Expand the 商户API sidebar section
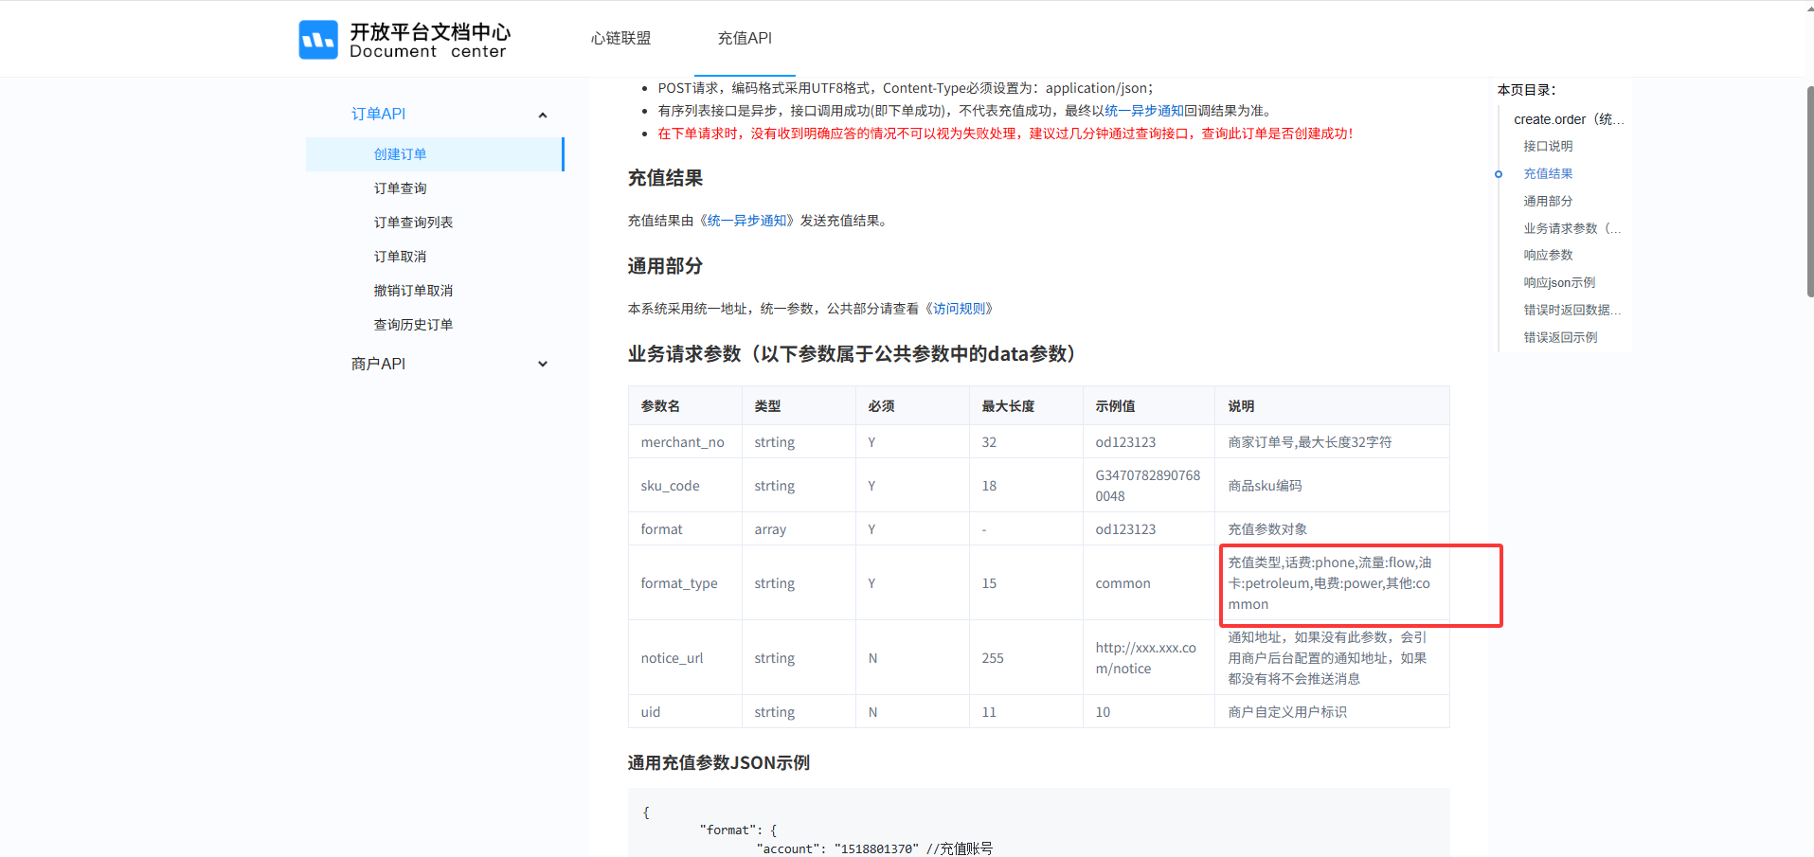1814x857 pixels. pyautogui.click(x=542, y=364)
